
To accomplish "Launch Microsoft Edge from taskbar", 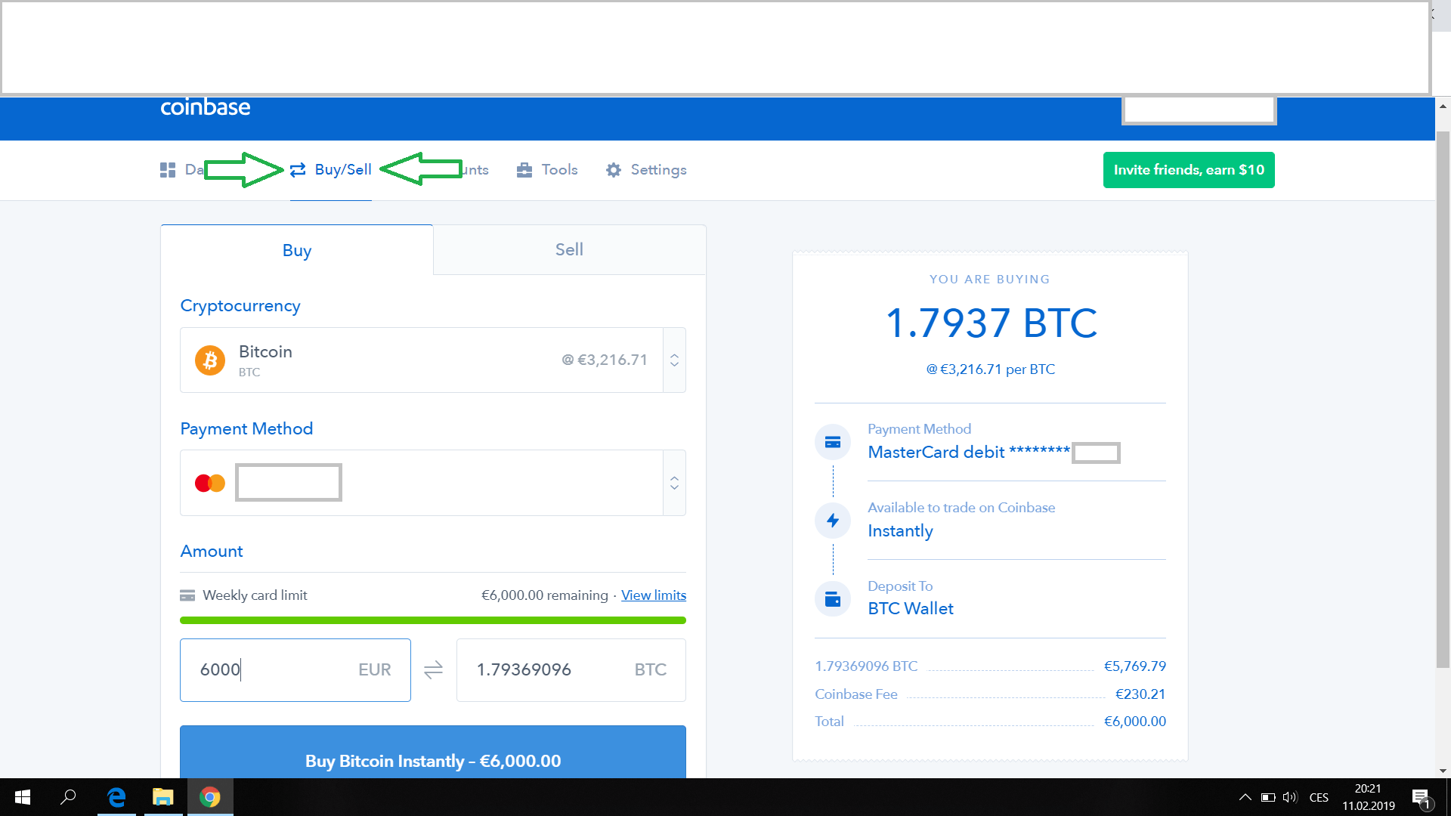I will (116, 797).
